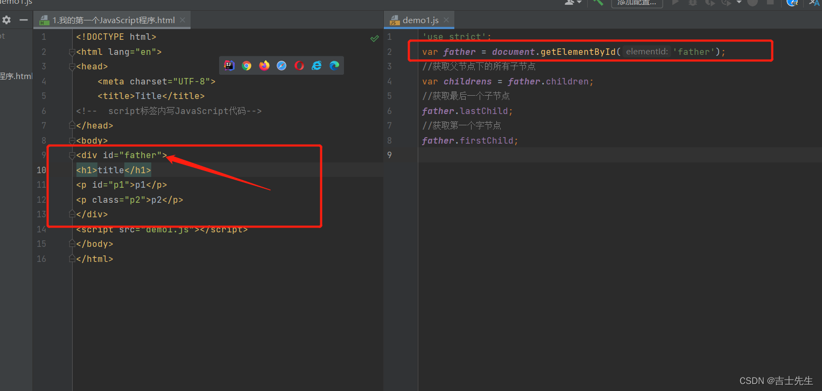Click the <h1>title</h1> code line
The width and height of the screenshot is (822, 391).
pos(114,170)
